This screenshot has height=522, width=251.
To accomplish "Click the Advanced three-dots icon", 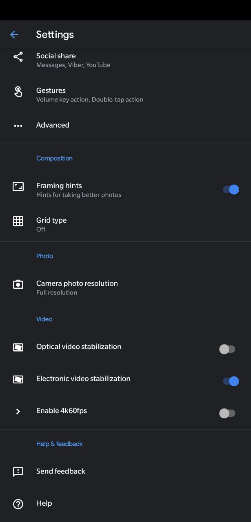I will (18, 126).
